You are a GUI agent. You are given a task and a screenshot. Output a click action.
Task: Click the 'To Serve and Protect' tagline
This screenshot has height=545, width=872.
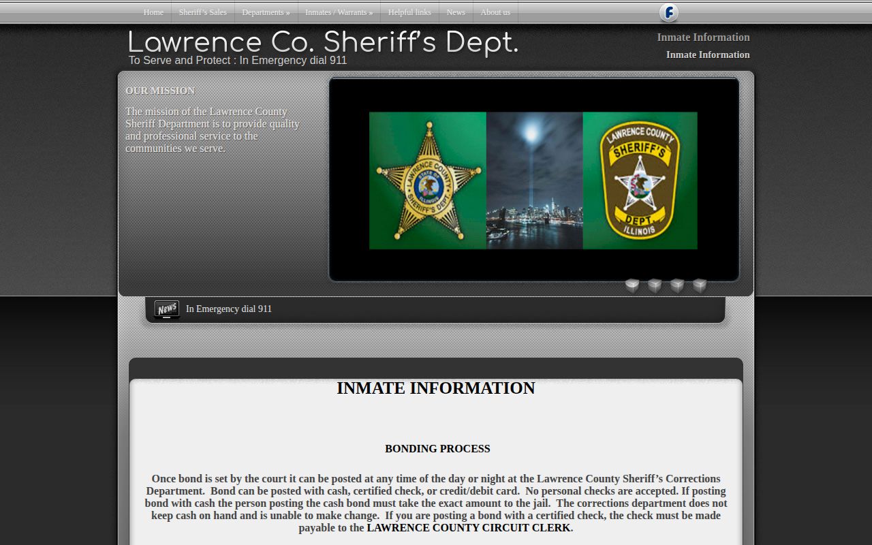coord(238,60)
